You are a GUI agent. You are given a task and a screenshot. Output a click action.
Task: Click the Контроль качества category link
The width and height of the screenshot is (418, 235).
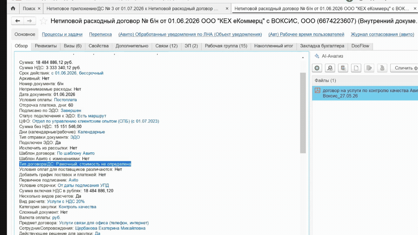click(x=78, y=207)
